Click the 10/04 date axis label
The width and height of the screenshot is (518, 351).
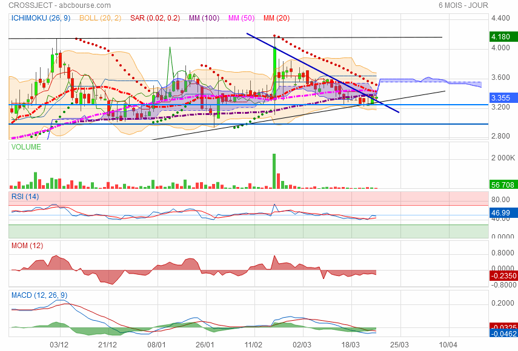448,345
